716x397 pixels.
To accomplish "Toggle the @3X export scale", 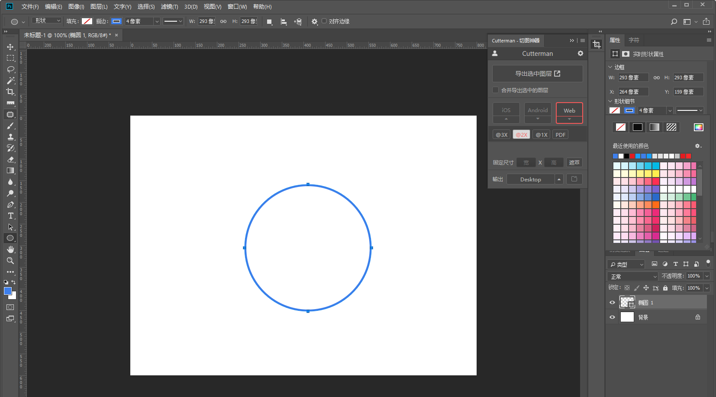I will 502,135.
